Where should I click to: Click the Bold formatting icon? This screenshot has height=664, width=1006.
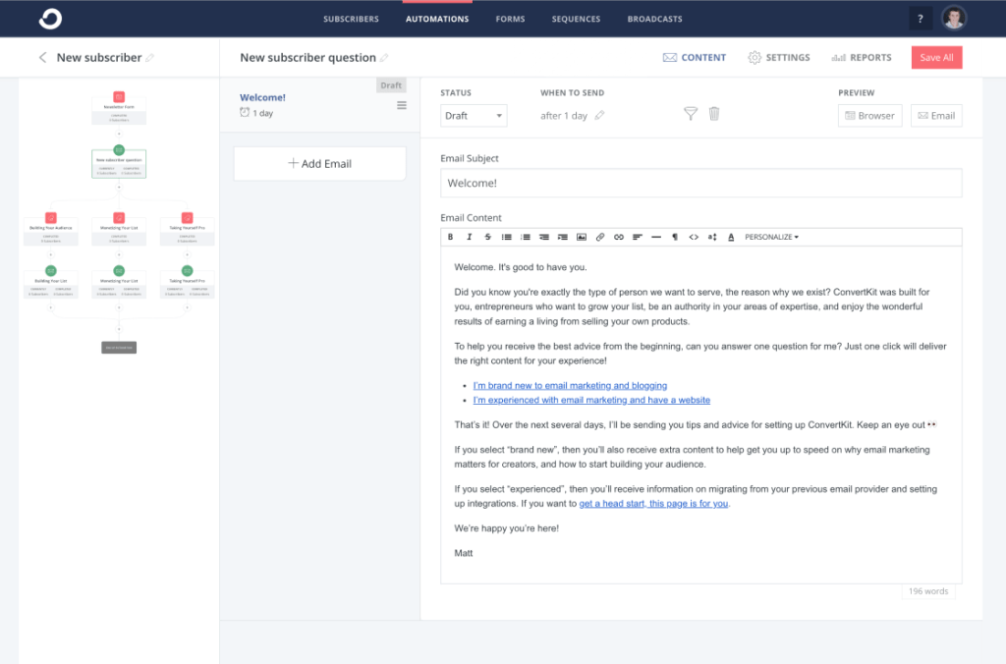[450, 237]
